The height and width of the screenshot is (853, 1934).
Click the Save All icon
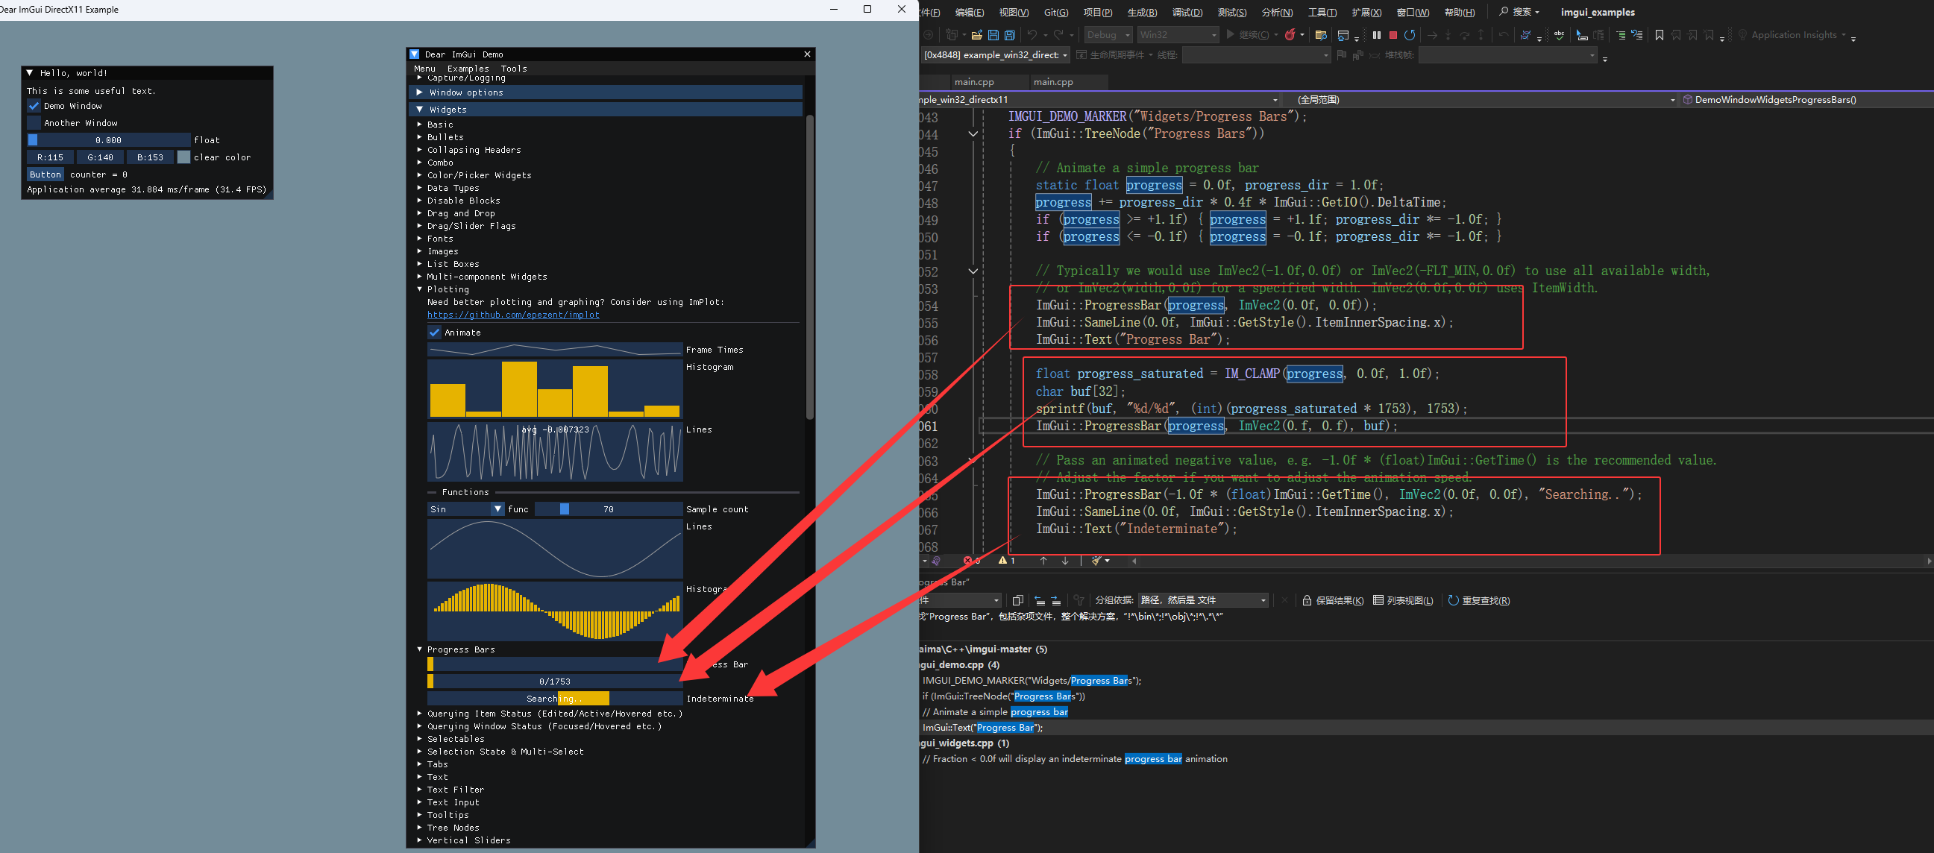(1010, 34)
